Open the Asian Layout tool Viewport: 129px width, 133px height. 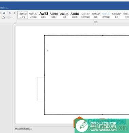4,13
